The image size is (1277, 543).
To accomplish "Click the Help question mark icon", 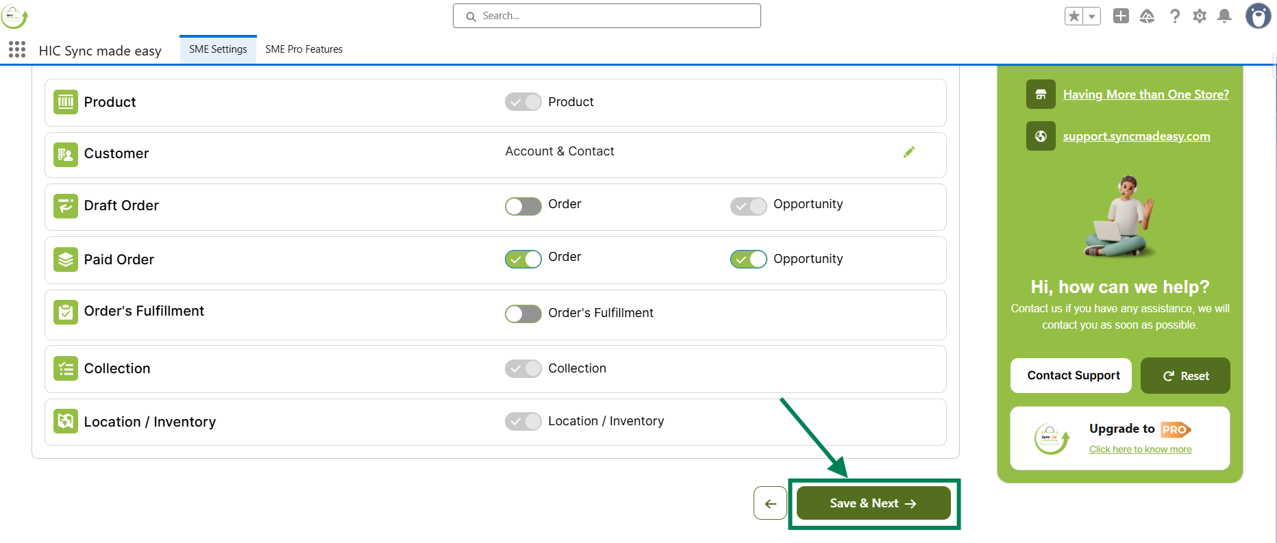I will tap(1175, 16).
